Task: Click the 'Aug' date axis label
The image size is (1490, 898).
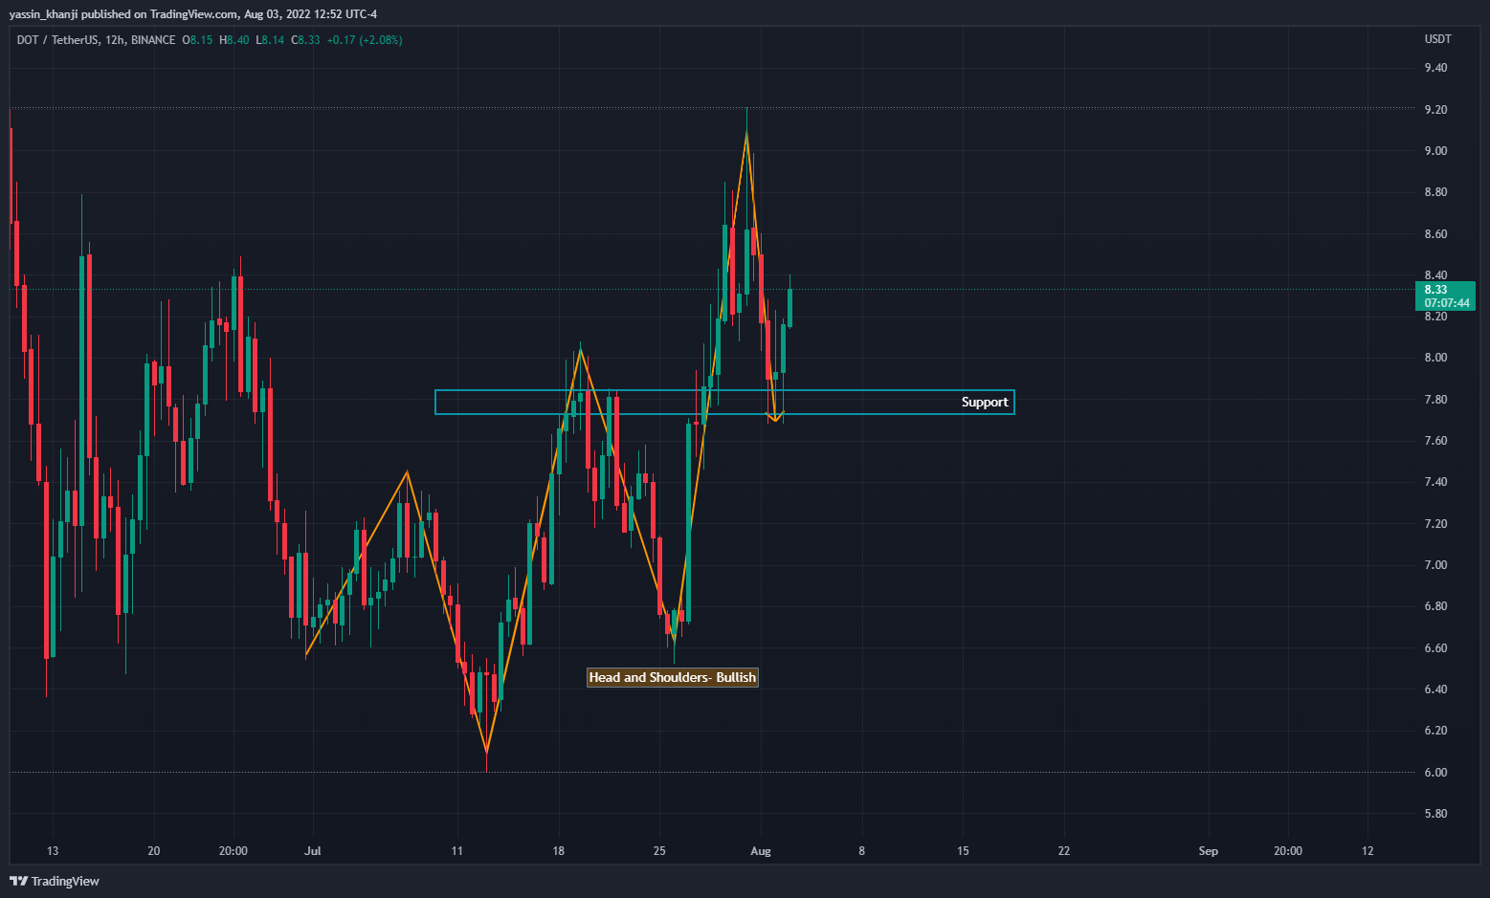Action: tap(761, 851)
